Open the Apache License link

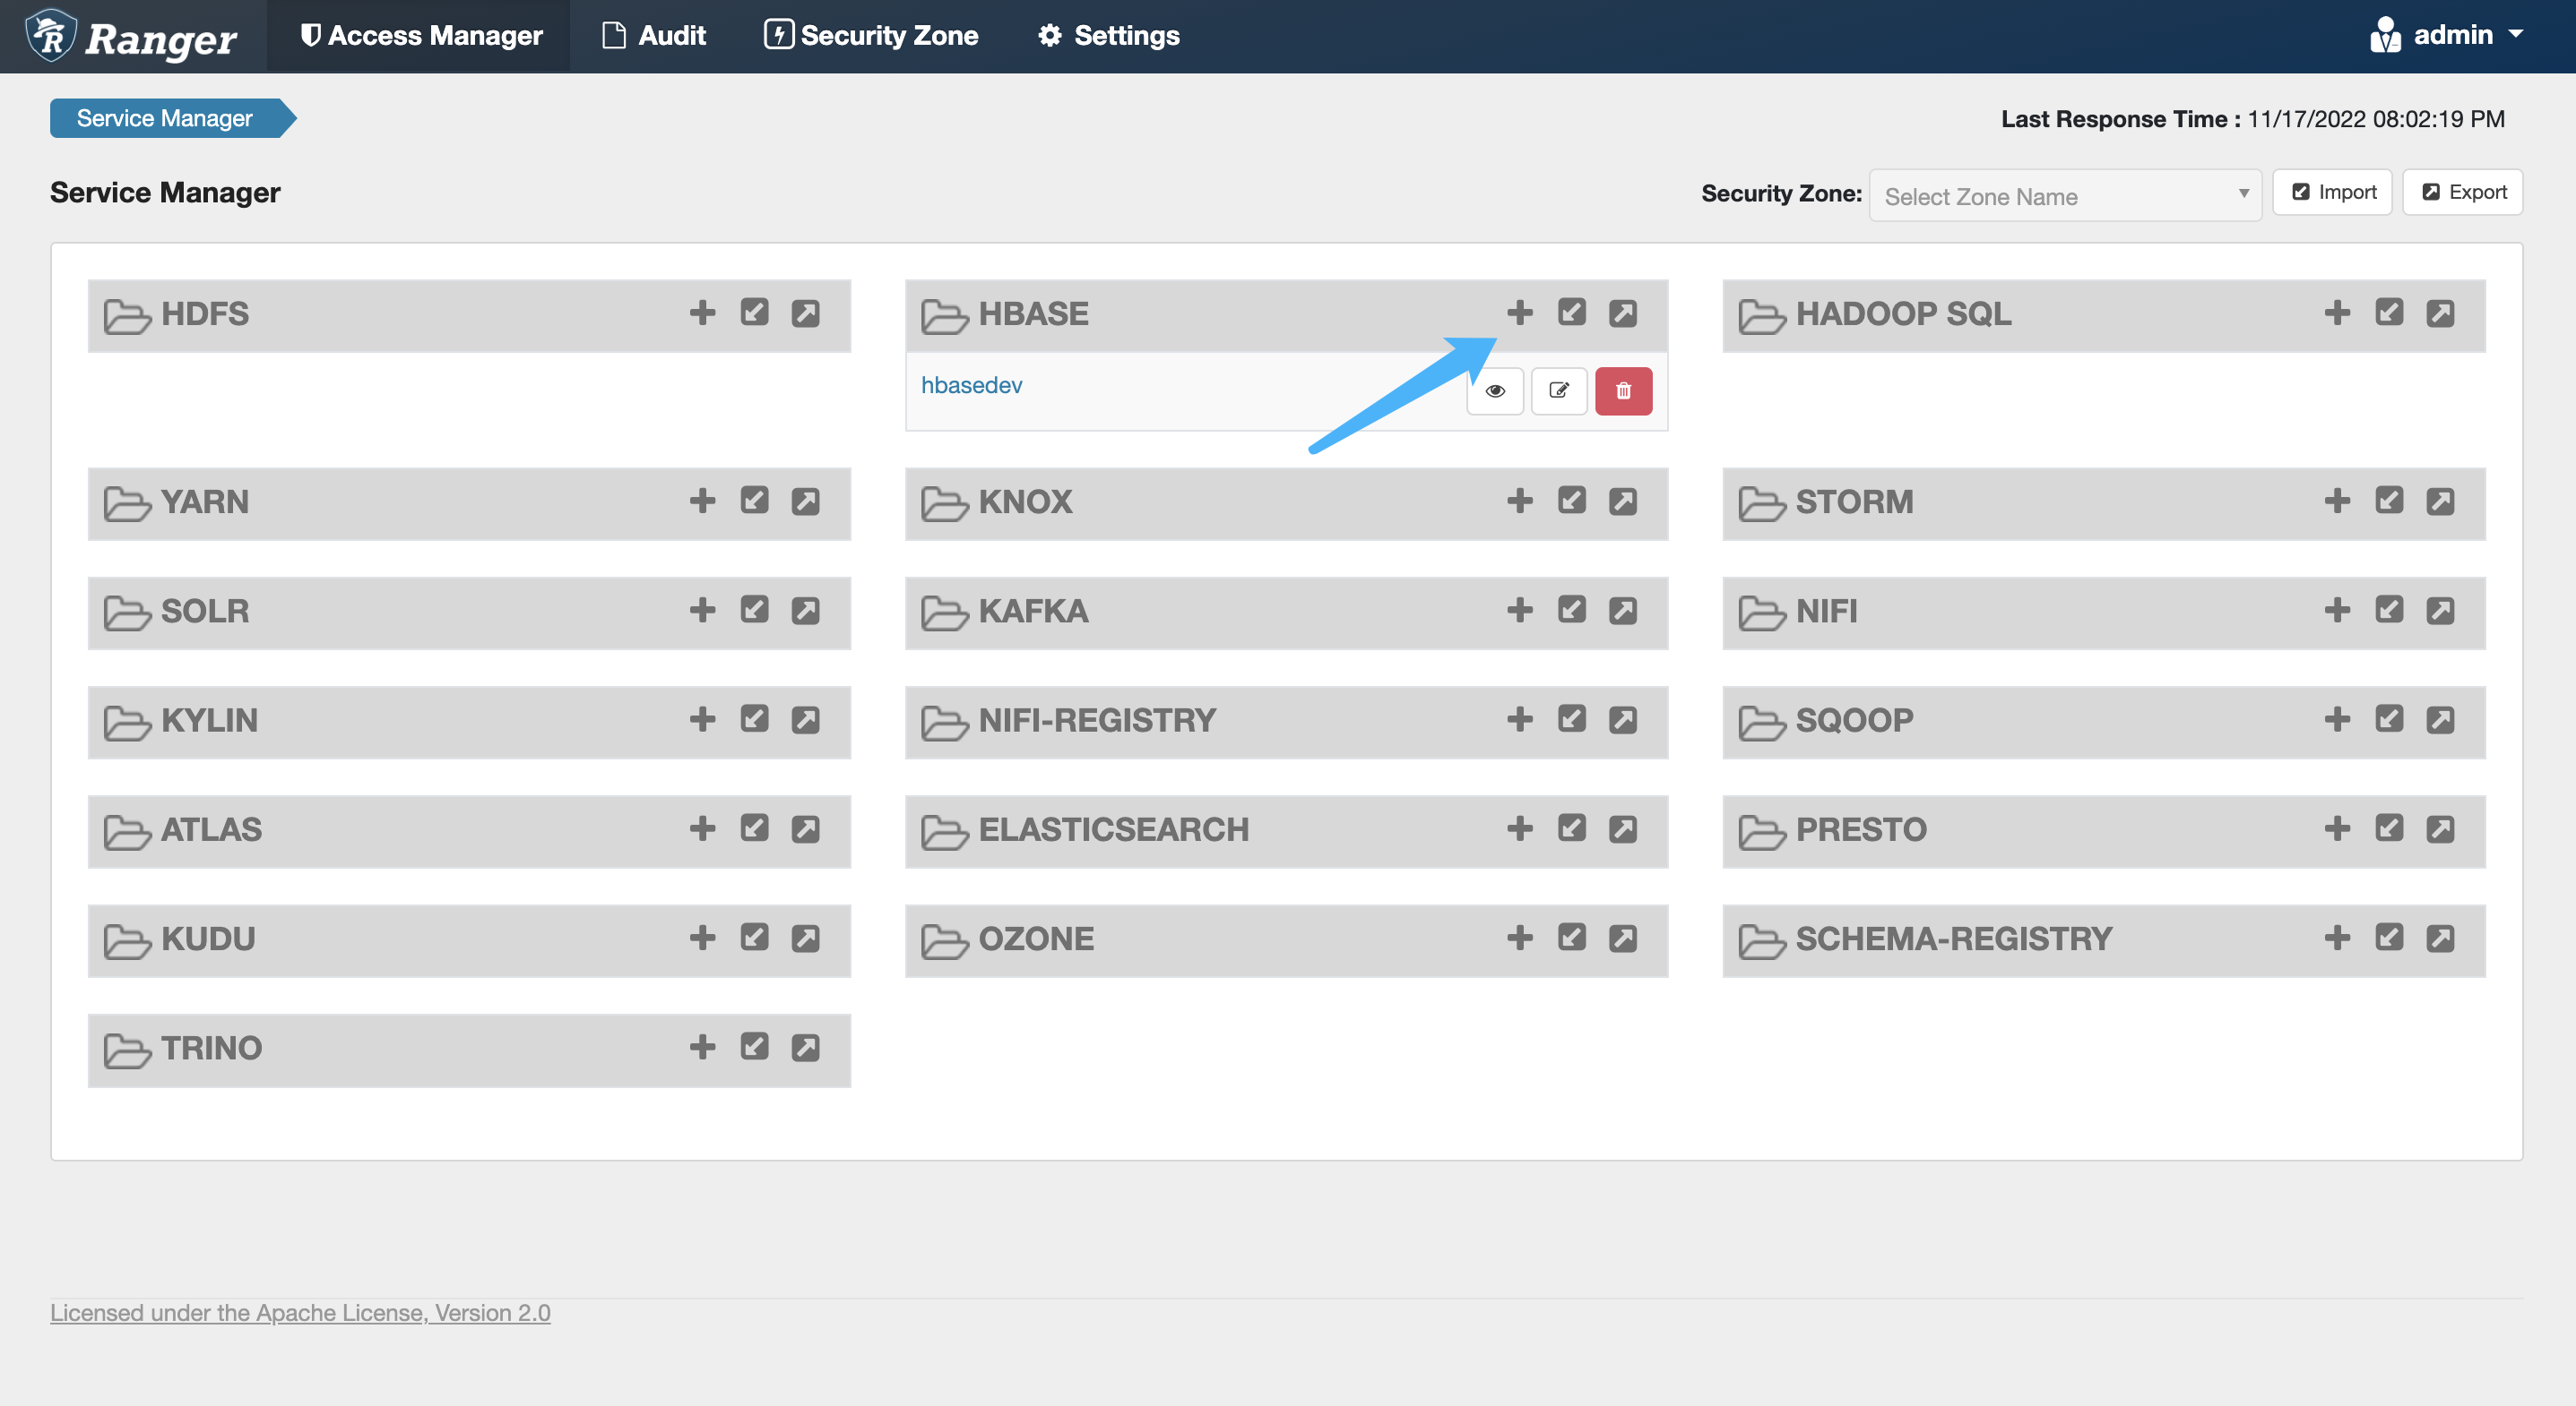[300, 1312]
